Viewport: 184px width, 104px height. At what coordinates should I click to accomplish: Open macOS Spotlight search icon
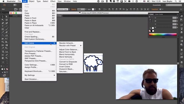click(176, 1)
